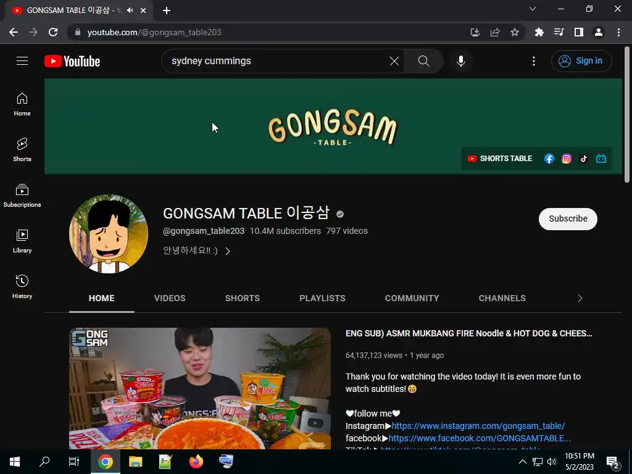Open the Facebook icon in channel banner
Viewport: 632px width, 474px height.
pos(549,159)
